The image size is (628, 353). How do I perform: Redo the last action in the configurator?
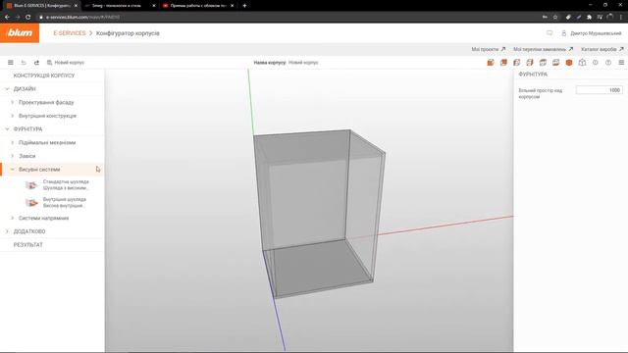coord(36,63)
